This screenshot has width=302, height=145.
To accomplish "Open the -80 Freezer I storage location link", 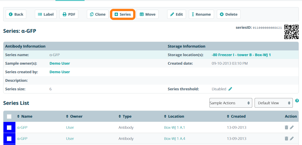I will pos(241,55).
